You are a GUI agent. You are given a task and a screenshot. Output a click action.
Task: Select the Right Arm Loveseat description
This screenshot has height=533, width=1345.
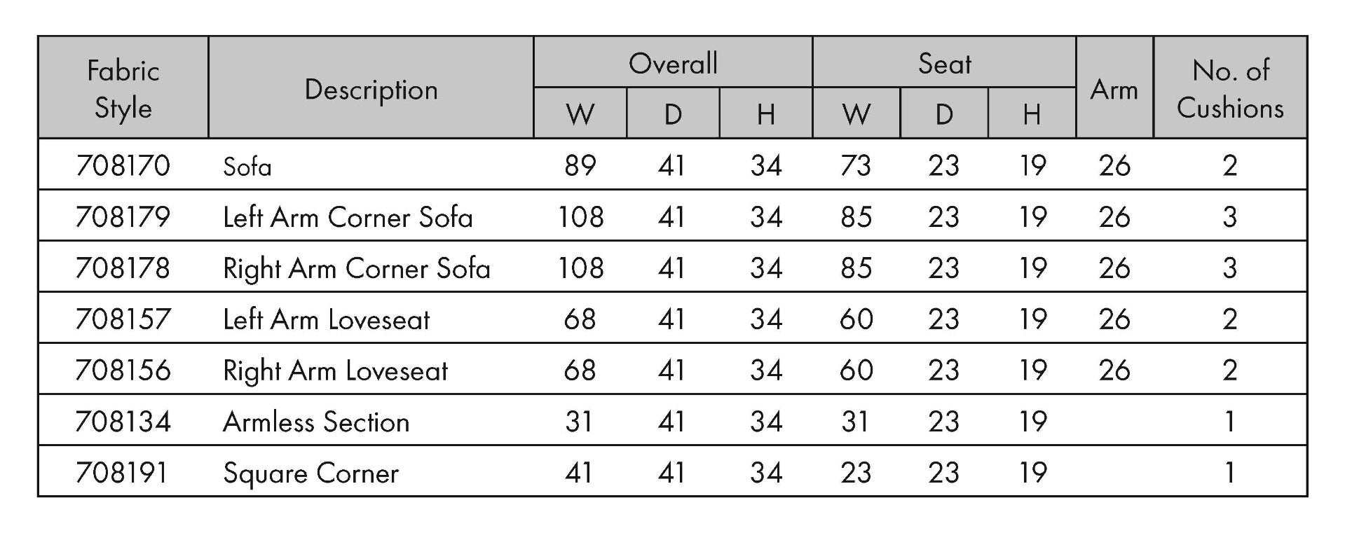[x=335, y=371]
